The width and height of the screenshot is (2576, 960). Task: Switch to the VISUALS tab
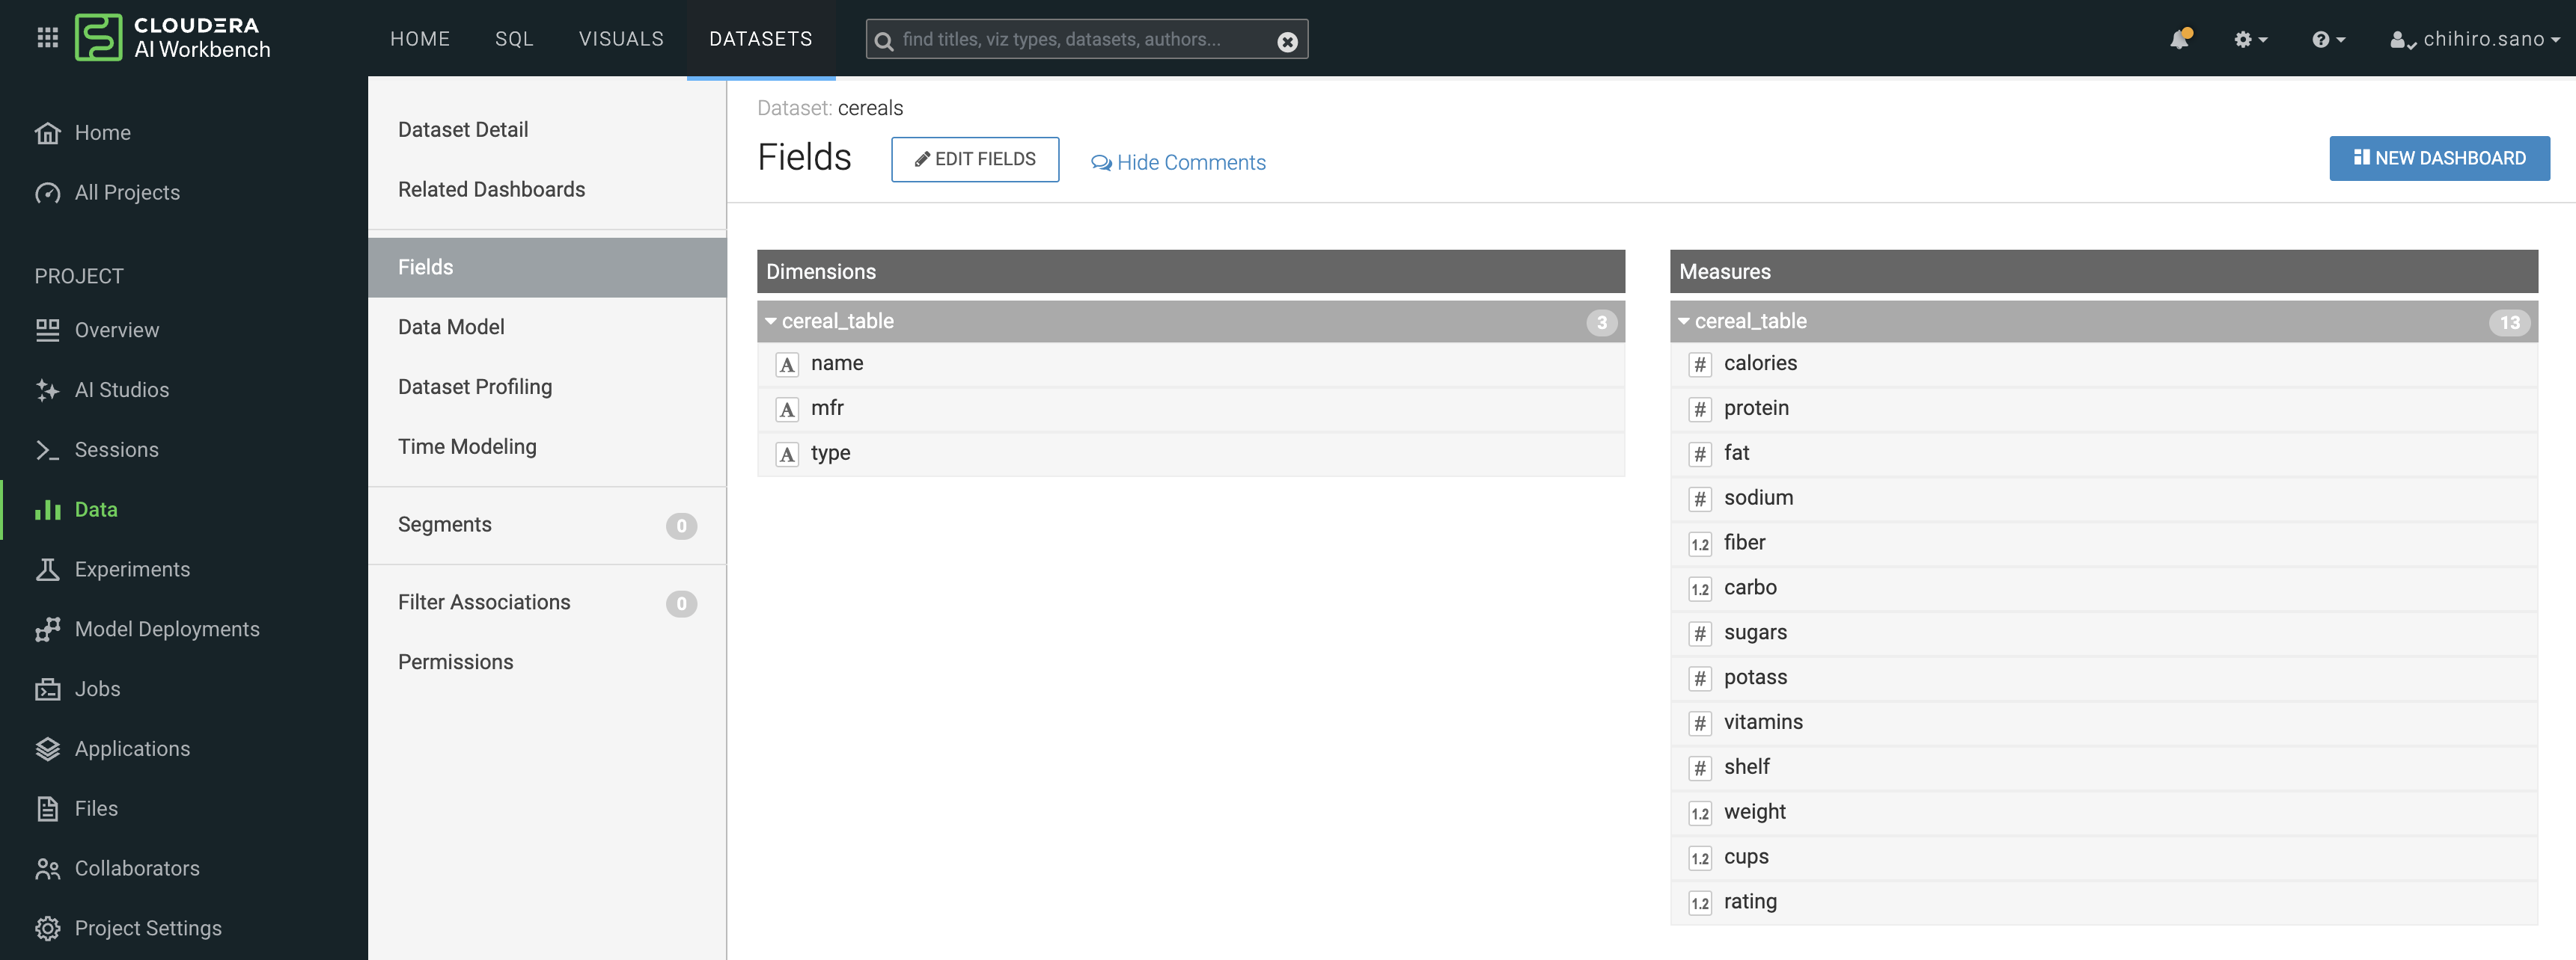click(x=621, y=39)
